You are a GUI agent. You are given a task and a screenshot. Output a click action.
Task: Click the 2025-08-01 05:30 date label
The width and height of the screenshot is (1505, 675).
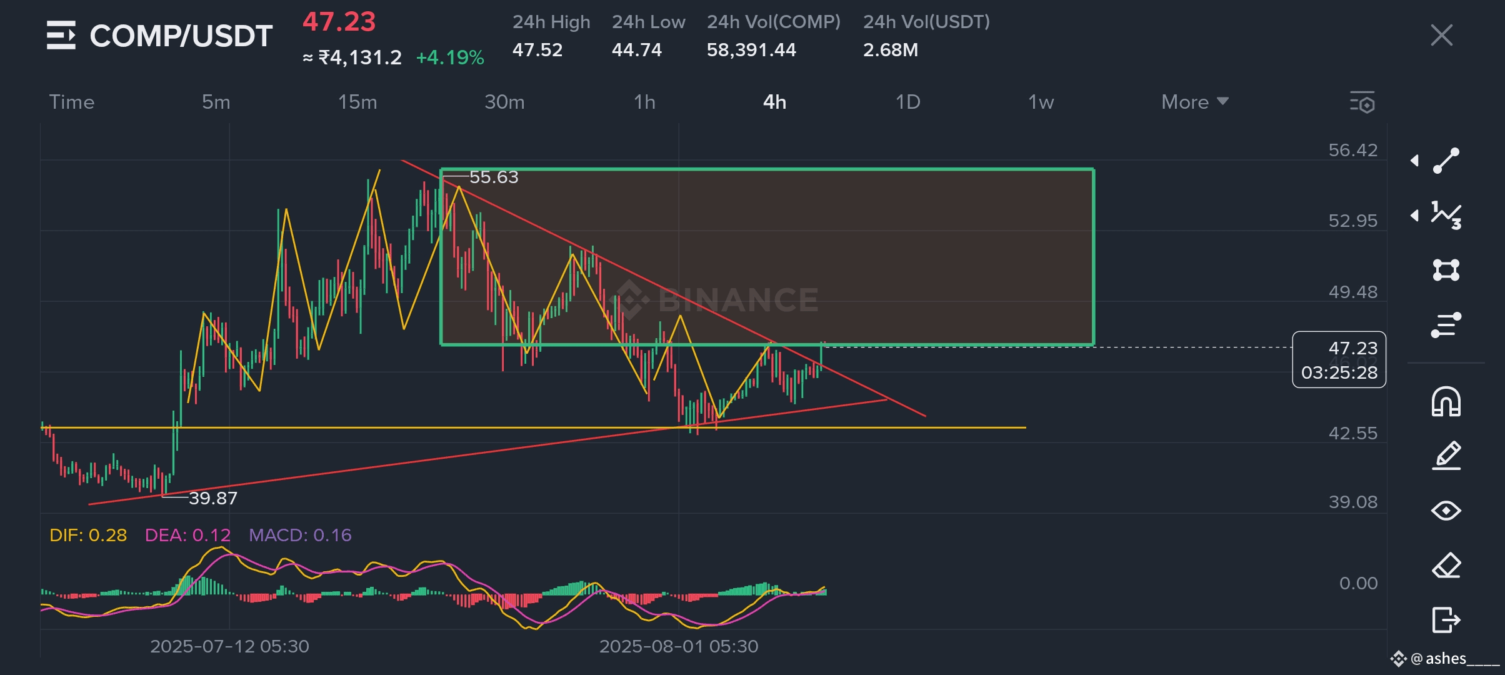coord(679,646)
